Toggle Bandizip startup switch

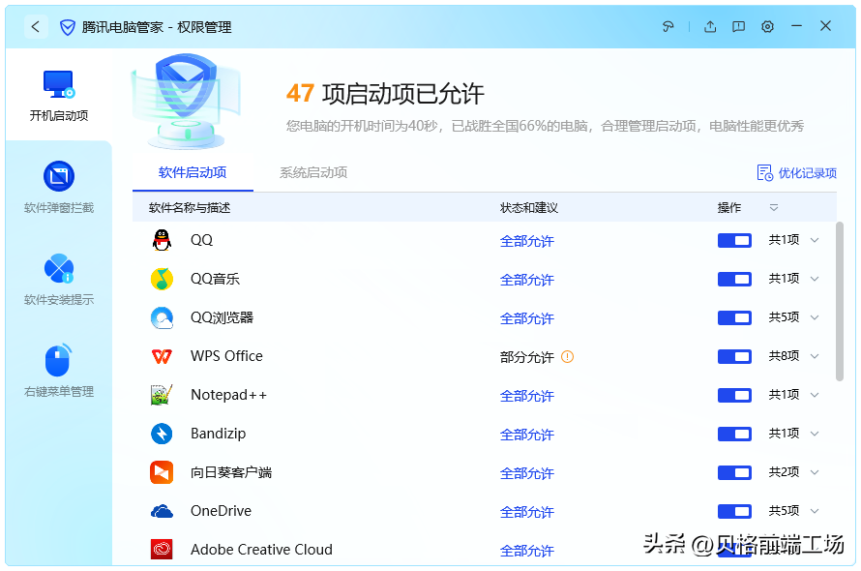[x=734, y=435]
